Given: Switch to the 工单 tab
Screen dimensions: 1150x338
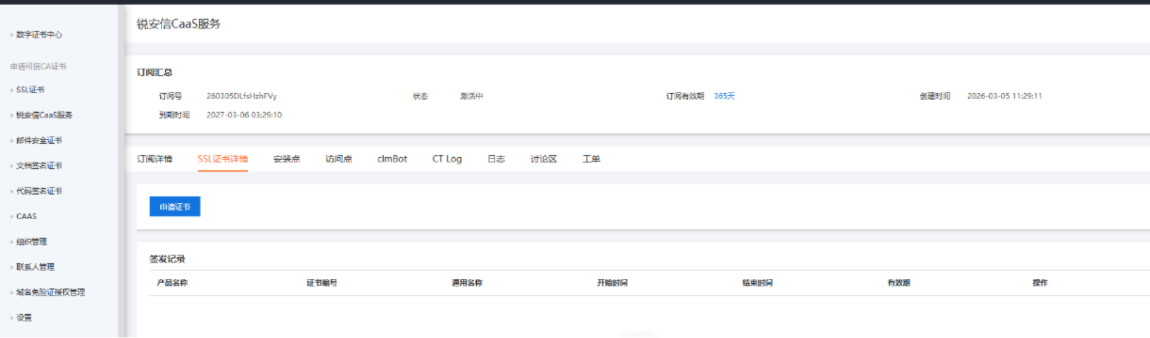Looking at the screenshot, I should [x=591, y=159].
